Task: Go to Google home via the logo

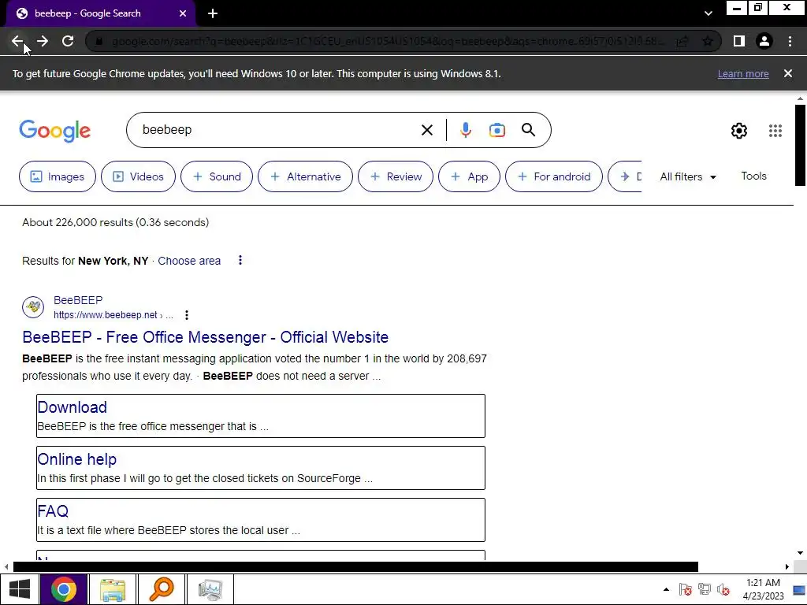Action: click(x=54, y=131)
